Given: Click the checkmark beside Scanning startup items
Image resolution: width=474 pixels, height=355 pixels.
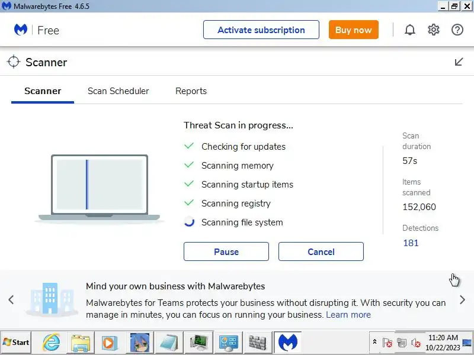Looking at the screenshot, I should (x=189, y=184).
